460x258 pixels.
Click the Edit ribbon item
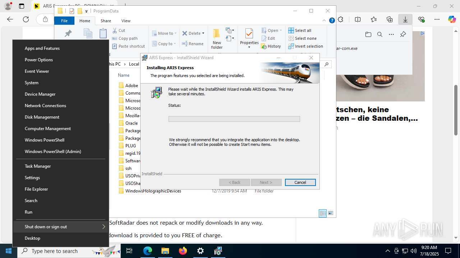[268, 38]
